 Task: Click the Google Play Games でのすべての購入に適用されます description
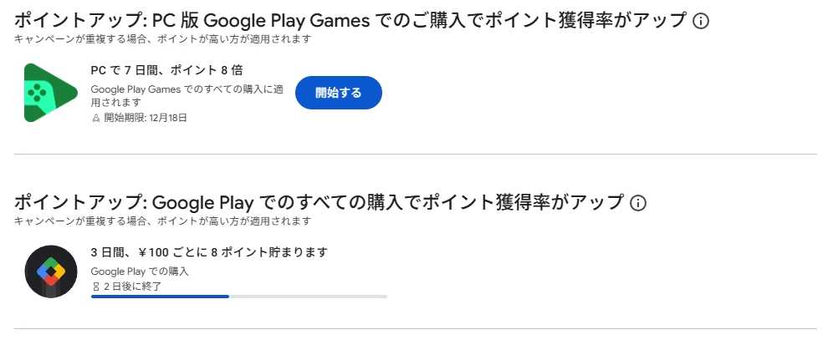click(x=182, y=95)
